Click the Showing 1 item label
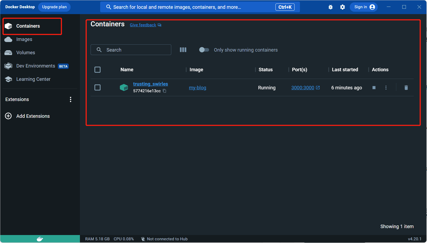The image size is (427, 243). coord(397,227)
